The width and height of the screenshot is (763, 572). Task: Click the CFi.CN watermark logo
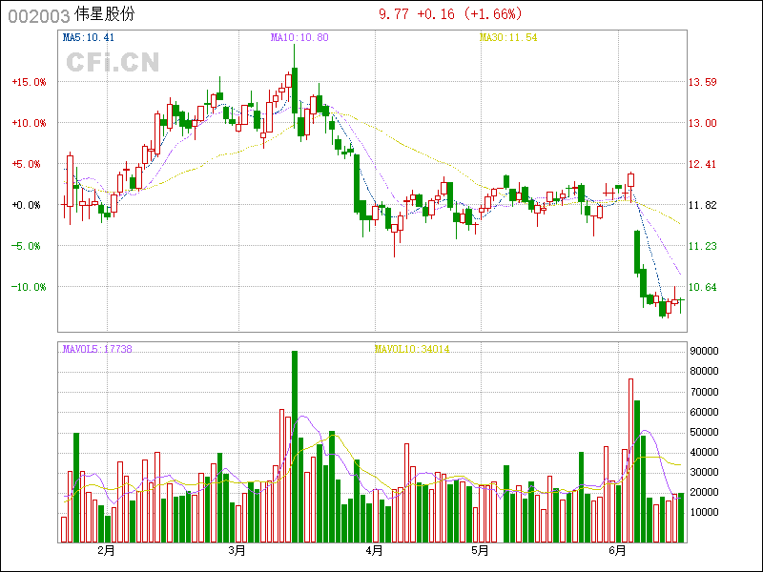[112, 62]
